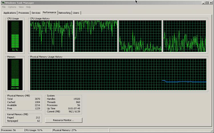214x133 pixels.
Task: Click the fourth CPU usage history graph
Action: pos(185,36)
